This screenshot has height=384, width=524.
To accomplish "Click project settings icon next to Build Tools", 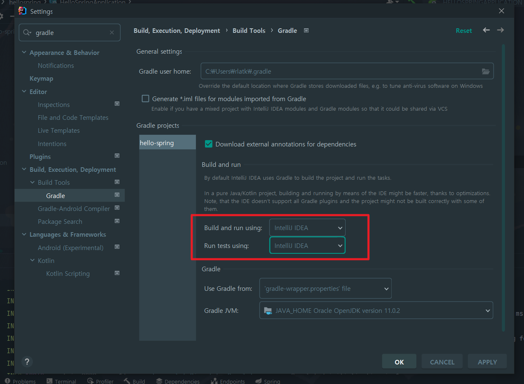I will click(x=117, y=182).
